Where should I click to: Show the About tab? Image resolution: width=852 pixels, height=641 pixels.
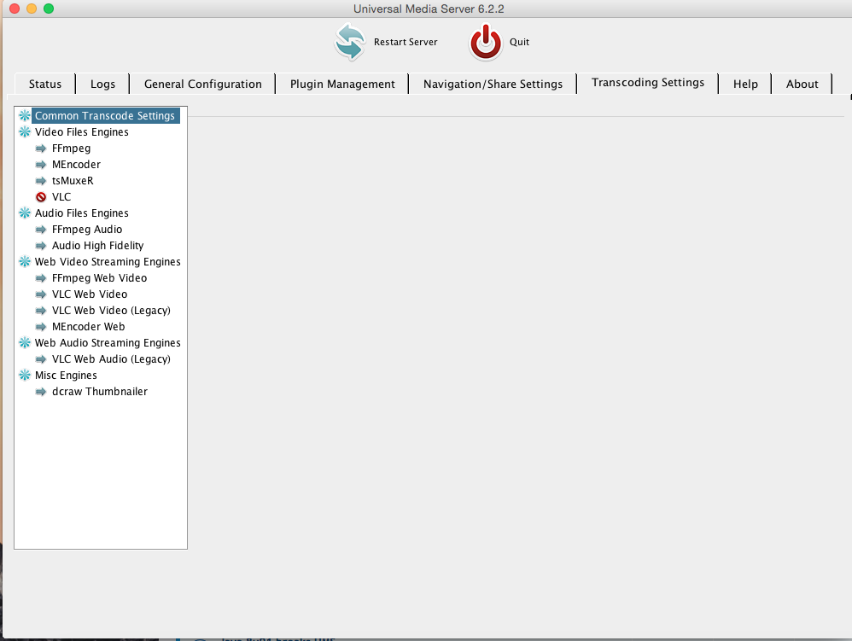click(802, 84)
